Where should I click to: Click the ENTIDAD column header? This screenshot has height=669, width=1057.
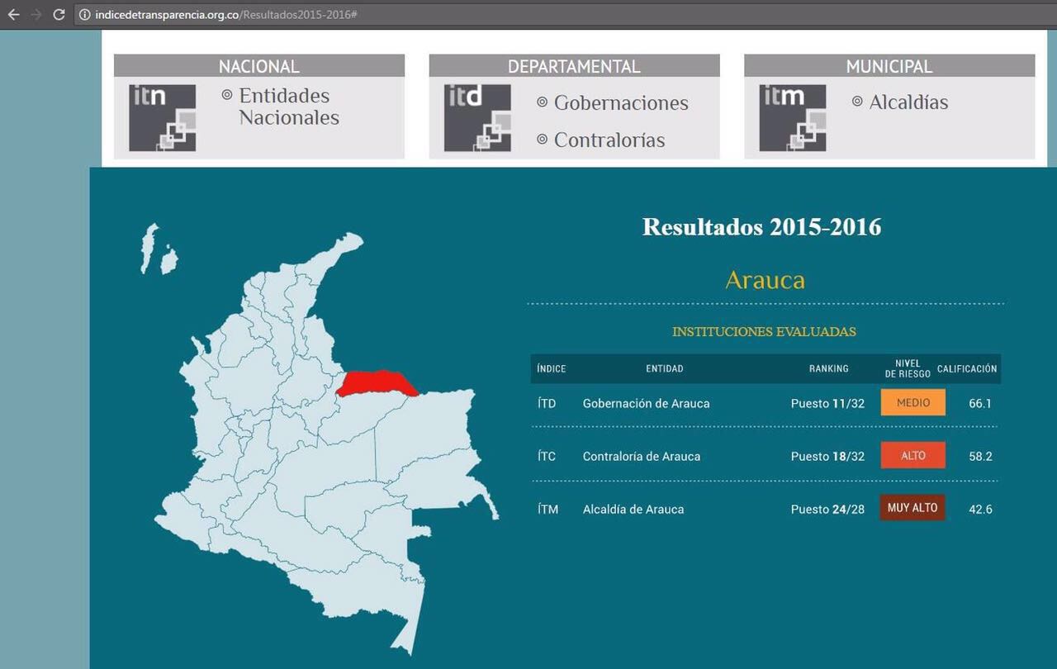point(665,369)
